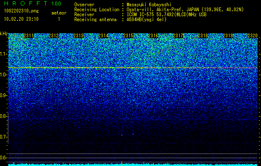
Task: Click the 2311 time marker
Action: [x=29, y=36]
